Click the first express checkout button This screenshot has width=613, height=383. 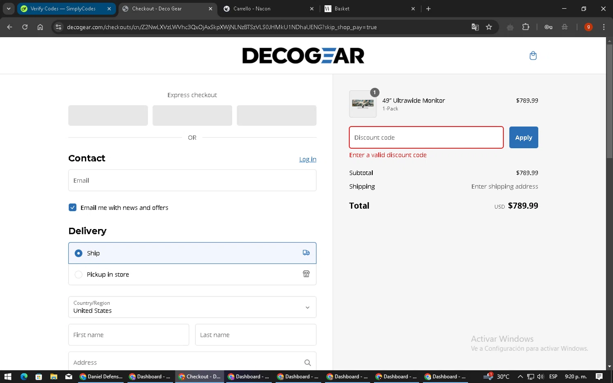pos(108,116)
